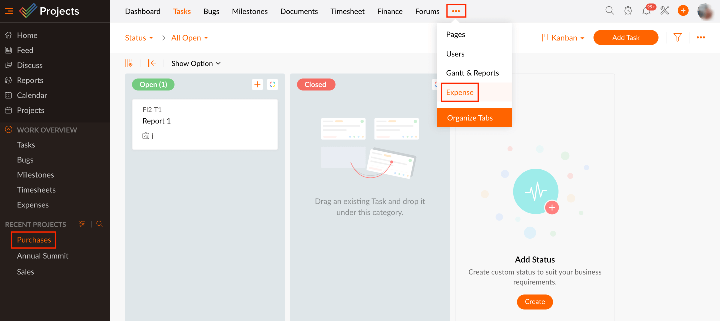The image size is (720, 321).
Task: Open the Status dropdown
Action: (x=139, y=38)
